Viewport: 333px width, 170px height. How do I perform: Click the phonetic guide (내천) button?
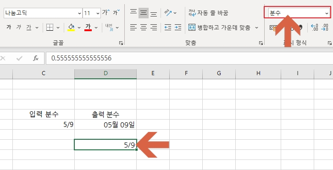[109, 27]
